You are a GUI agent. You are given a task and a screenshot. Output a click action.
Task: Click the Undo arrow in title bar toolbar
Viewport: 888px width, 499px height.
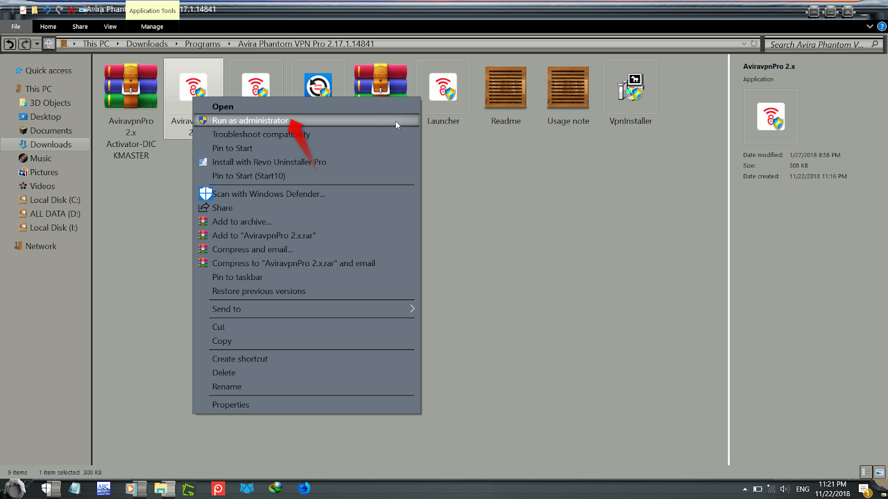[47, 10]
